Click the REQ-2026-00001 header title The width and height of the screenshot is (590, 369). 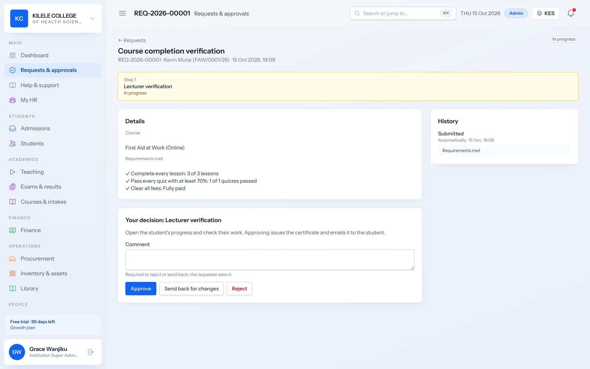[x=162, y=13]
